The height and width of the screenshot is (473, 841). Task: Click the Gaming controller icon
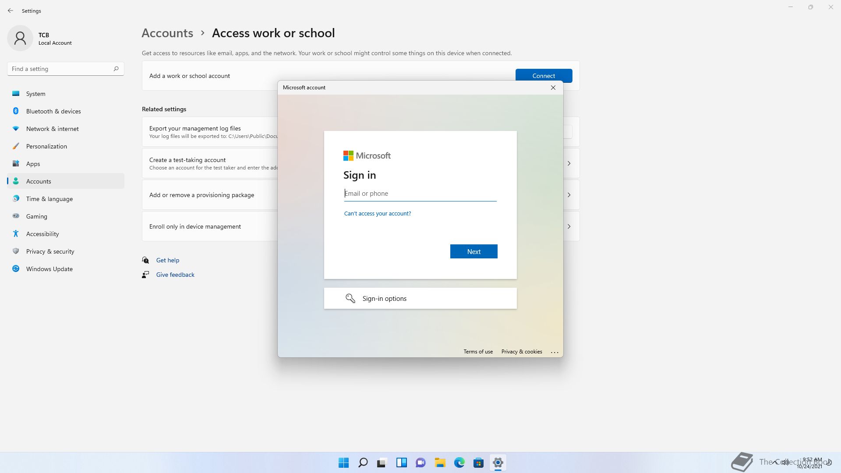click(16, 216)
